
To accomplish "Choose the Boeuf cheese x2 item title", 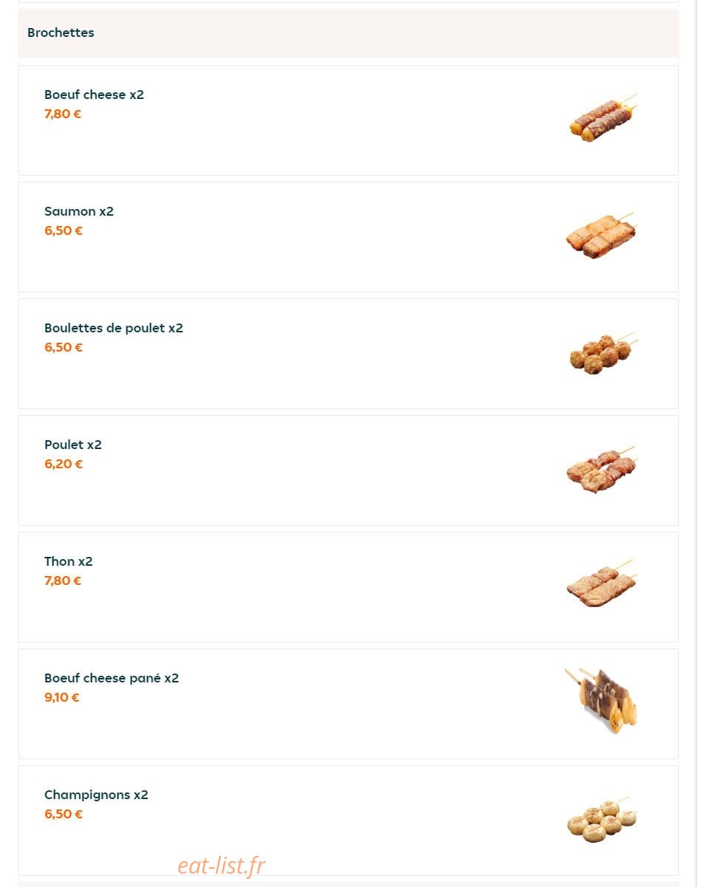I will pyautogui.click(x=94, y=95).
